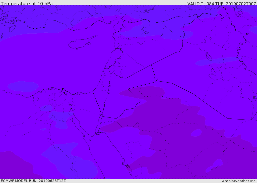
Task: Click the 'Temperature at 10 hPa' title text
Action: pos(27,4)
